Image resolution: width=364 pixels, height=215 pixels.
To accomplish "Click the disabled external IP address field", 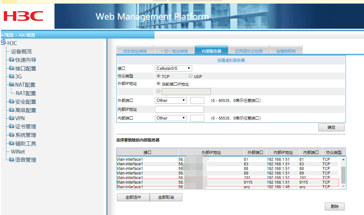I will coord(186,91).
